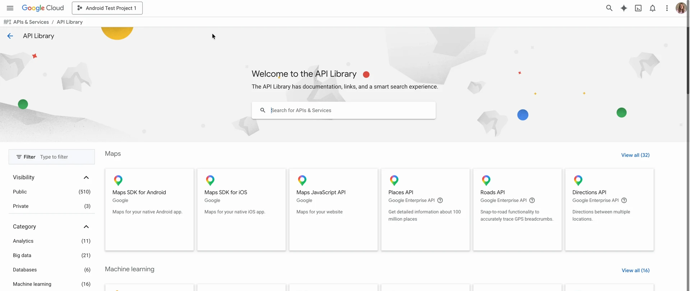Open the notifications bell
The image size is (690, 291).
click(653, 8)
